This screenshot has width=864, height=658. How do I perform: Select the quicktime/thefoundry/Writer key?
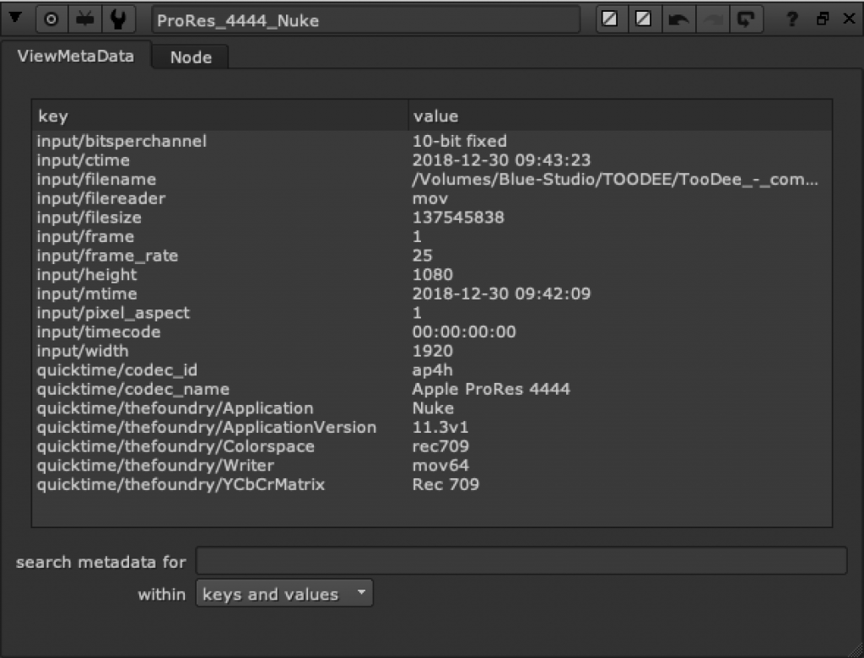[155, 465]
